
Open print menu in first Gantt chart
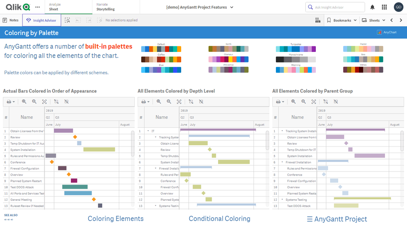(11, 102)
